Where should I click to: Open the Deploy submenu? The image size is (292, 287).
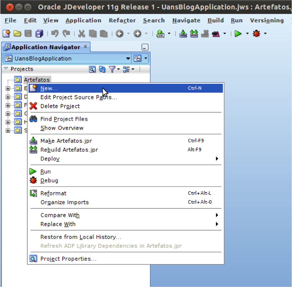pyautogui.click(x=126, y=159)
